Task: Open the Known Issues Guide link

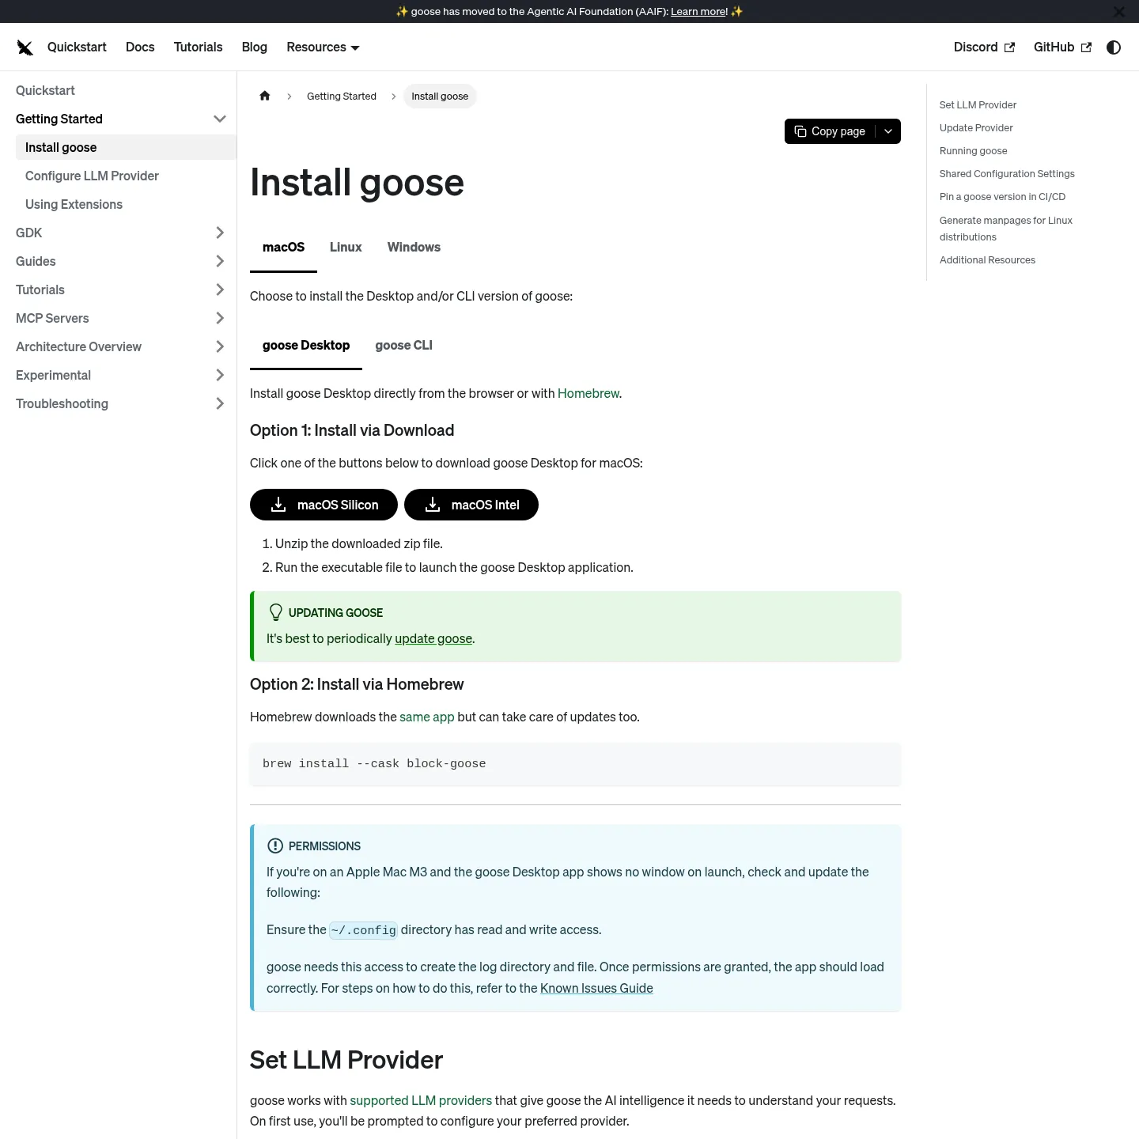Action: (x=596, y=988)
